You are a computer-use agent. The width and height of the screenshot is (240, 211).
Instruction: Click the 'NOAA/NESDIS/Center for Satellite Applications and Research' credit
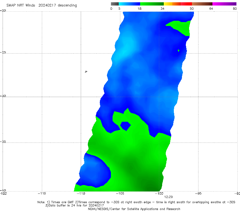[134, 209]
